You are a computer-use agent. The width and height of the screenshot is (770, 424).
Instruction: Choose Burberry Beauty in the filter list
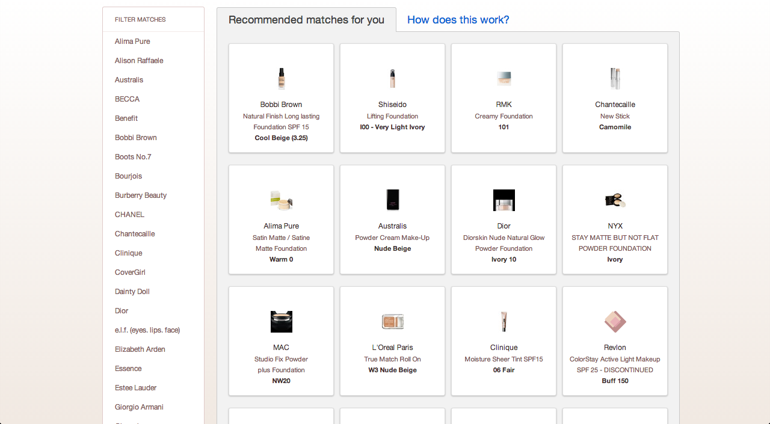141,195
